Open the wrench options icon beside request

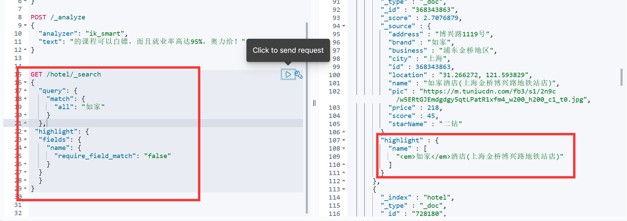(299, 74)
